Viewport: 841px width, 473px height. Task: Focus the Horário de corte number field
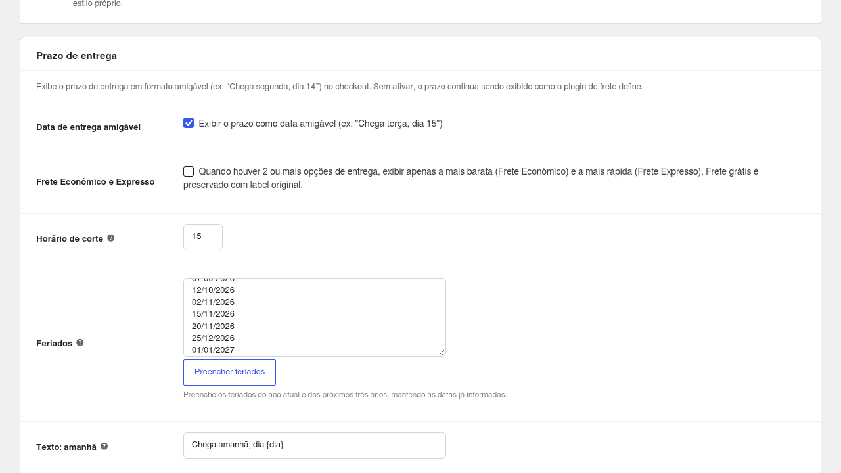[203, 237]
